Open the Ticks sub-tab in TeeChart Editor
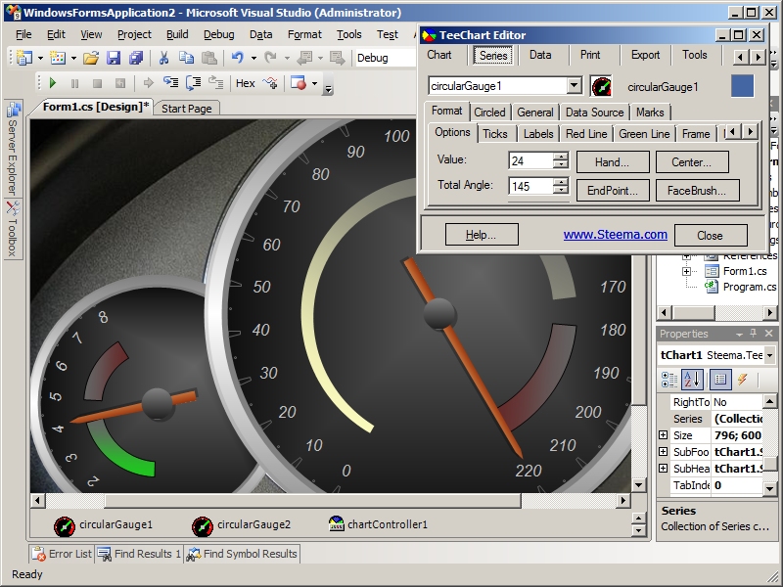The image size is (783, 587). pyautogui.click(x=495, y=134)
